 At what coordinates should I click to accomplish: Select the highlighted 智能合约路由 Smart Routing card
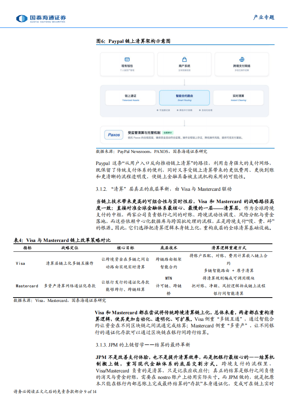pyautogui.click(x=184, y=98)
